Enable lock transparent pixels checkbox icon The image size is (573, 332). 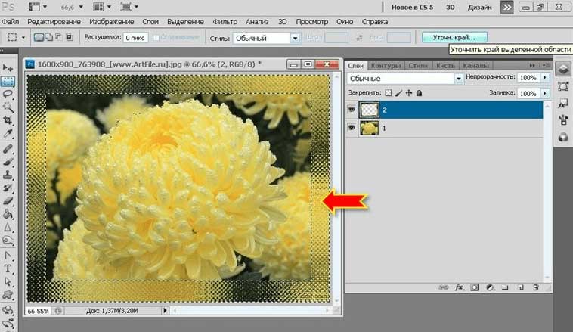pyautogui.click(x=389, y=93)
